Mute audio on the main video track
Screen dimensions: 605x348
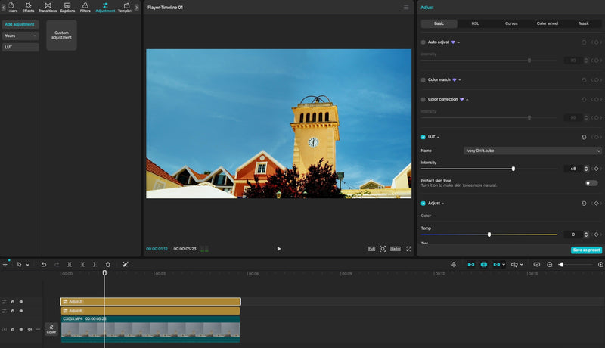pyautogui.click(x=29, y=329)
